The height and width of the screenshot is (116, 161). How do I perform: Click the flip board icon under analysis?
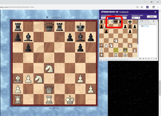click(x=140, y=59)
